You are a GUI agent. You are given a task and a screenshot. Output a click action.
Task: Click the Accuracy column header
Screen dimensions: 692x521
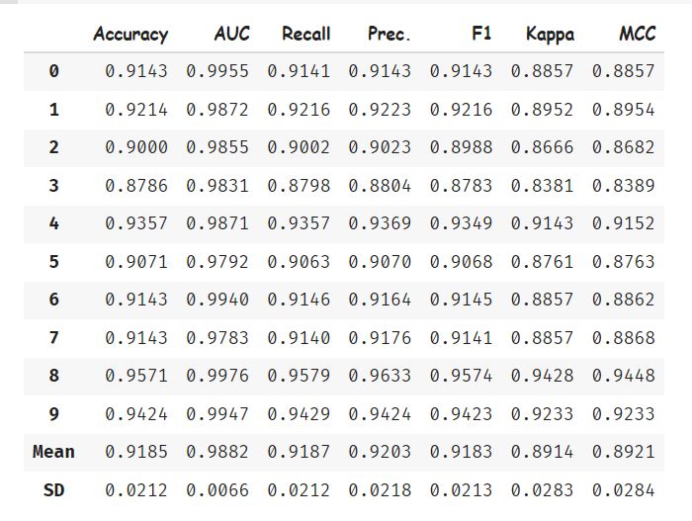coord(130,35)
